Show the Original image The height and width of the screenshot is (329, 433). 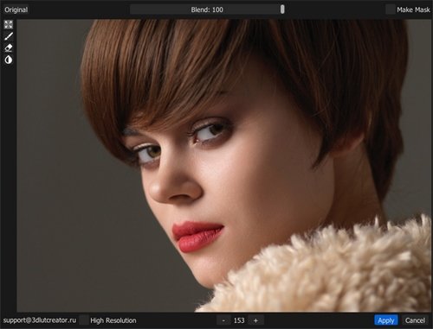tap(16, 9)
